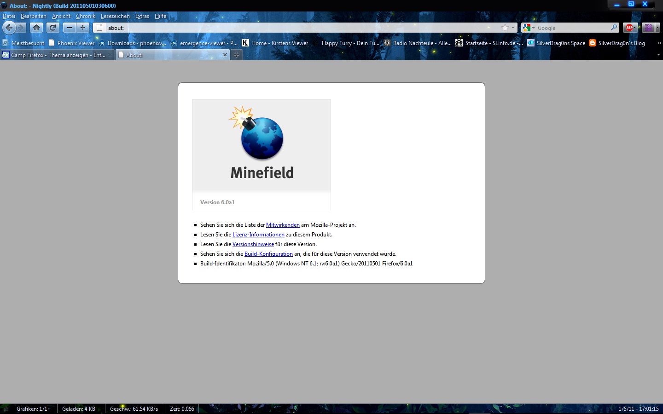The width and height of the screenshot is (663, 414).
Task: Zoom out with the minus button
Action: [x=70, y=28]
